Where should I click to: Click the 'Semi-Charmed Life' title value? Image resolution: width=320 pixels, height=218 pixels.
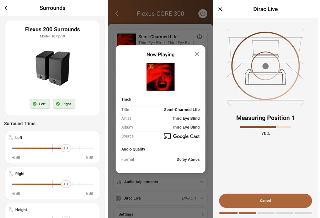[182, 110]
